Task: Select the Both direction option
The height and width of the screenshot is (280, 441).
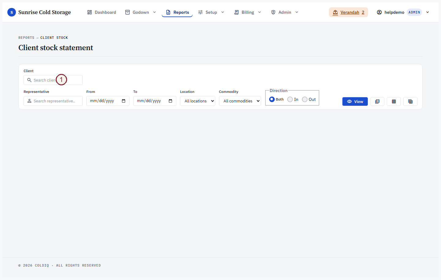Action: coord(272,99)
